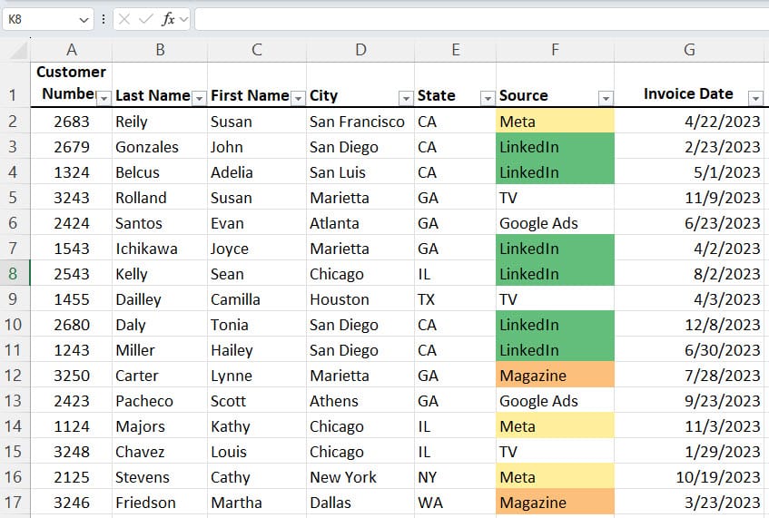Open the City filter dropdown
This screenshot has height=518, width=769.
[406, 99]
